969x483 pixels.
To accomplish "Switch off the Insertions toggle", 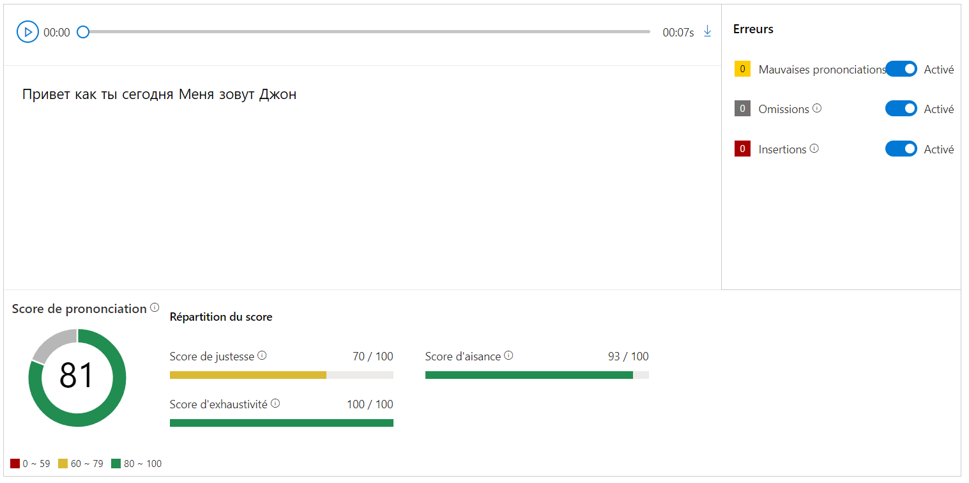I will (901, 149).
